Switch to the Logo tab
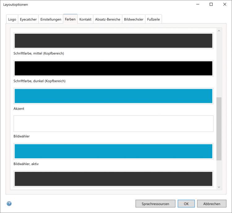The width and height of the screenshot is (232, 213). (12, 19)
